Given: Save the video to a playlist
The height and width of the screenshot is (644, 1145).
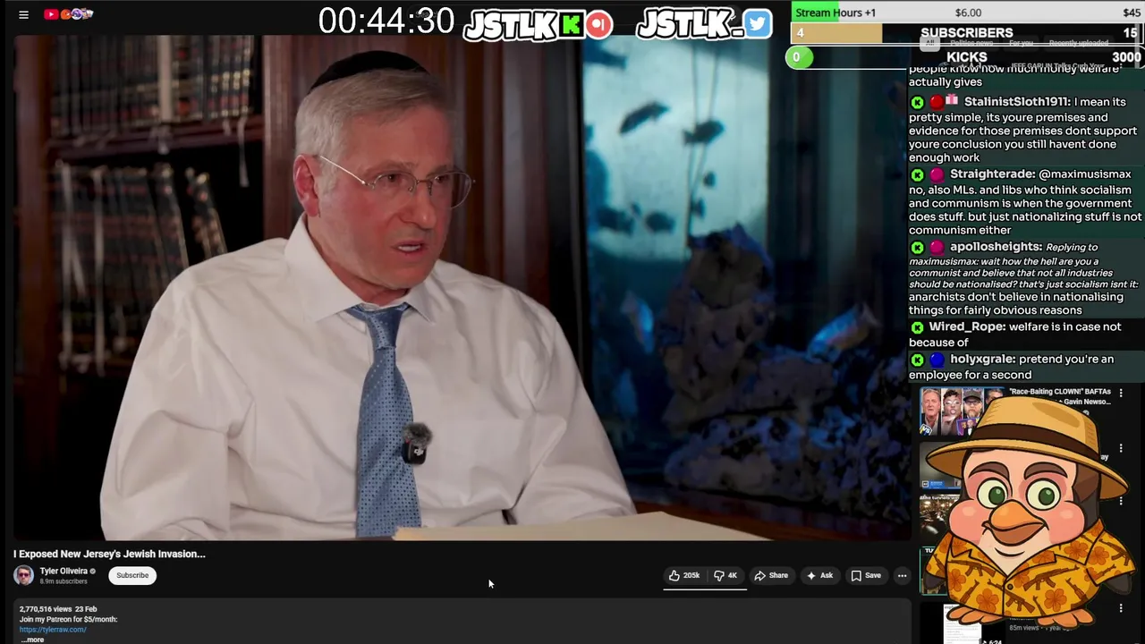Looking at the screenshot, I should coord(866,575).
